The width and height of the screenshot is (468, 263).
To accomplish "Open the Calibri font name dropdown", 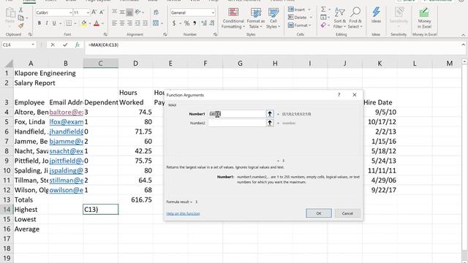I will tap(70, 12).
